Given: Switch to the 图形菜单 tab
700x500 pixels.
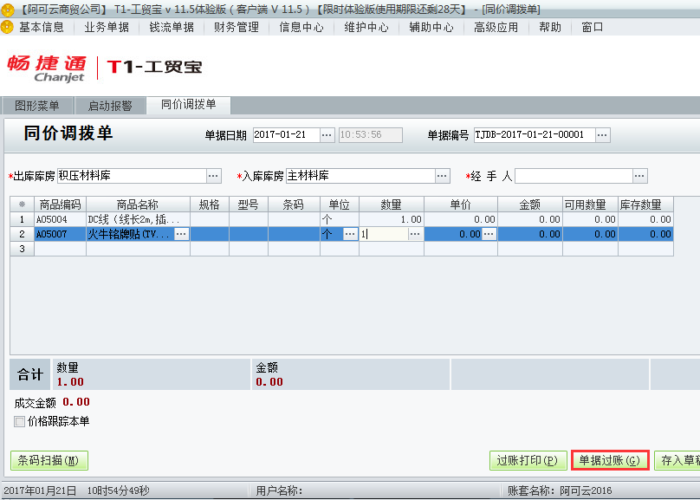Looking at the screenshot, I should point(37,106).
